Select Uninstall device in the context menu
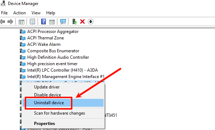 pos(63,103)
